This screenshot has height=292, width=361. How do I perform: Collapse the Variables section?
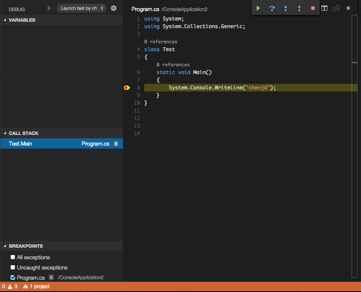[x=5, y=20]
